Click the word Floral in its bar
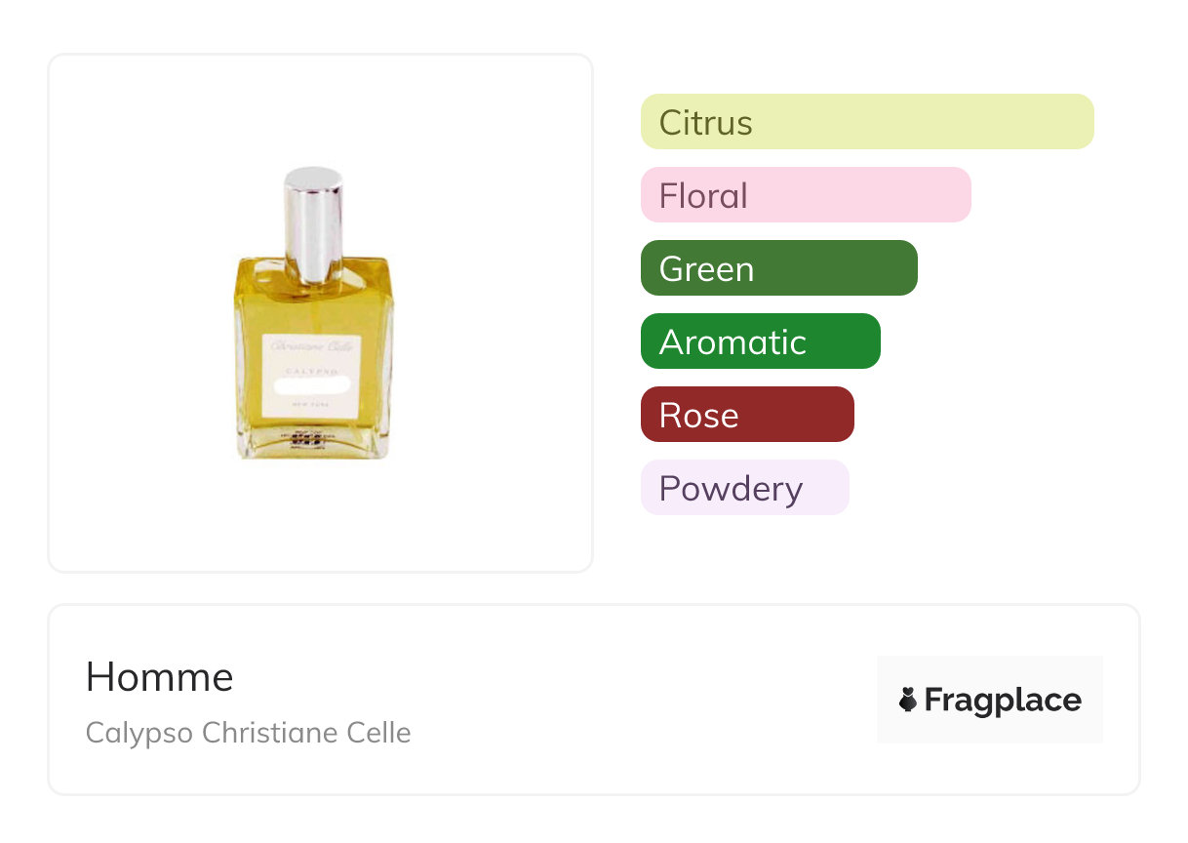Image resolution: width=1188 pixels, height=843 pixels. coord(703,196)
